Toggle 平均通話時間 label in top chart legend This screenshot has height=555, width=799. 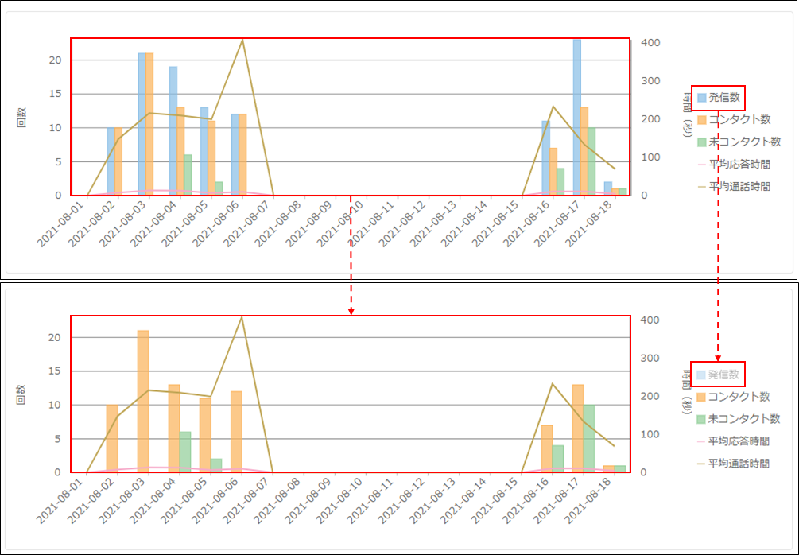point(739,187)
